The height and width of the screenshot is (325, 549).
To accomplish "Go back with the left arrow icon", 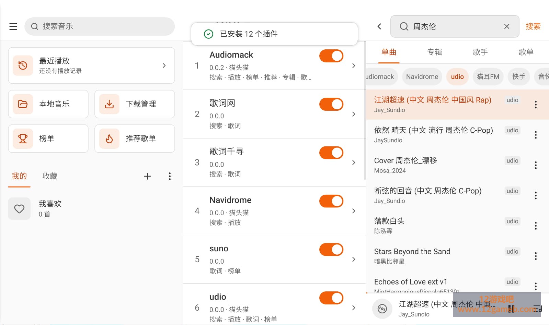I will point(379,26).
